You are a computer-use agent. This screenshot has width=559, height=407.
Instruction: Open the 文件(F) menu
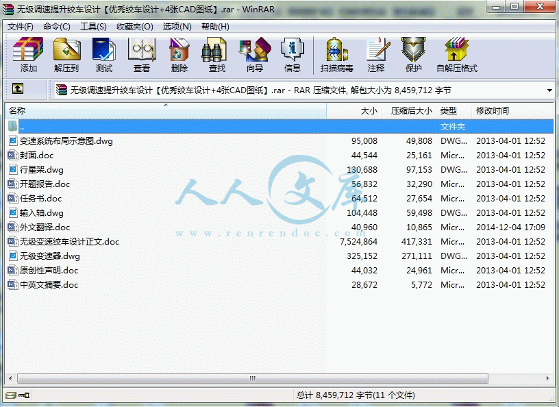click(x=21, y=27)
